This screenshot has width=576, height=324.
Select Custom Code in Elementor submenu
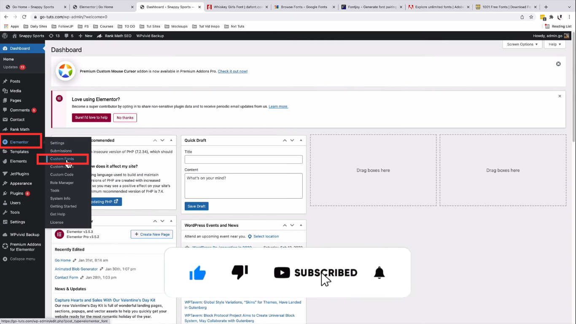[62, 175]
